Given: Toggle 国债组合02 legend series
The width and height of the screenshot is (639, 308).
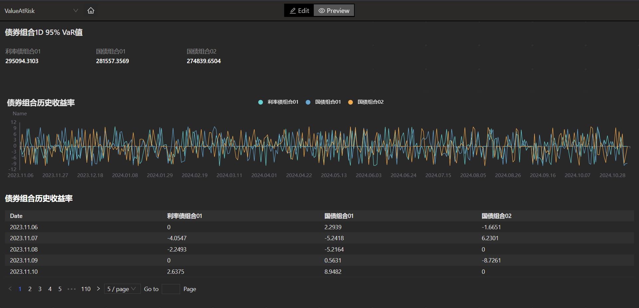Looking at the screenshot, I should (366, 102).
